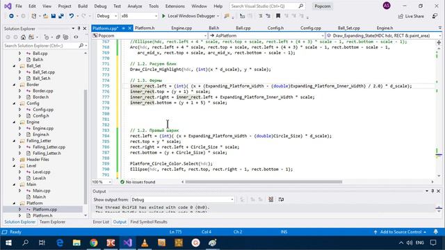Screen dimensions: 445x250
Task: Collapse the Ball_Set folder
Action: [x=14, y=66]
